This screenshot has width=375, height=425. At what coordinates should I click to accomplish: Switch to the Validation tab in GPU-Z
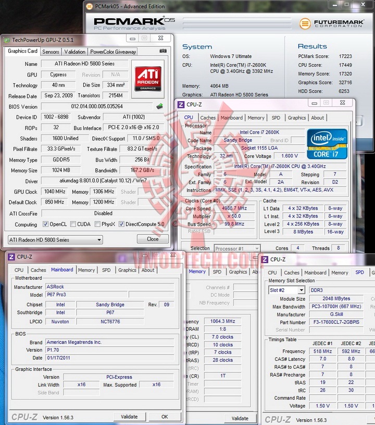74,52
